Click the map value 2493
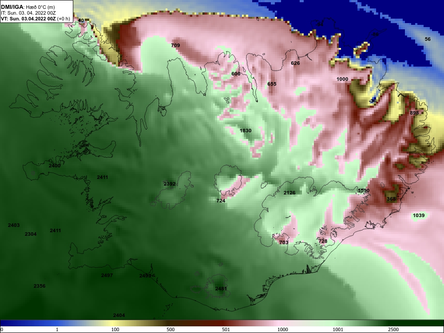 pyautogui.click(x=145, y=276)
